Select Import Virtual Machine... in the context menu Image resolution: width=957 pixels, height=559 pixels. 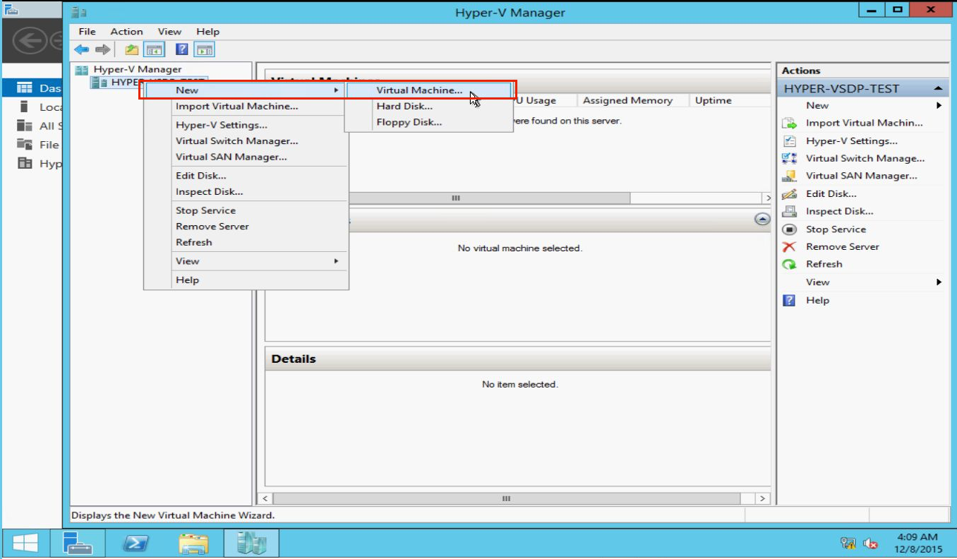tap(246, 107)
